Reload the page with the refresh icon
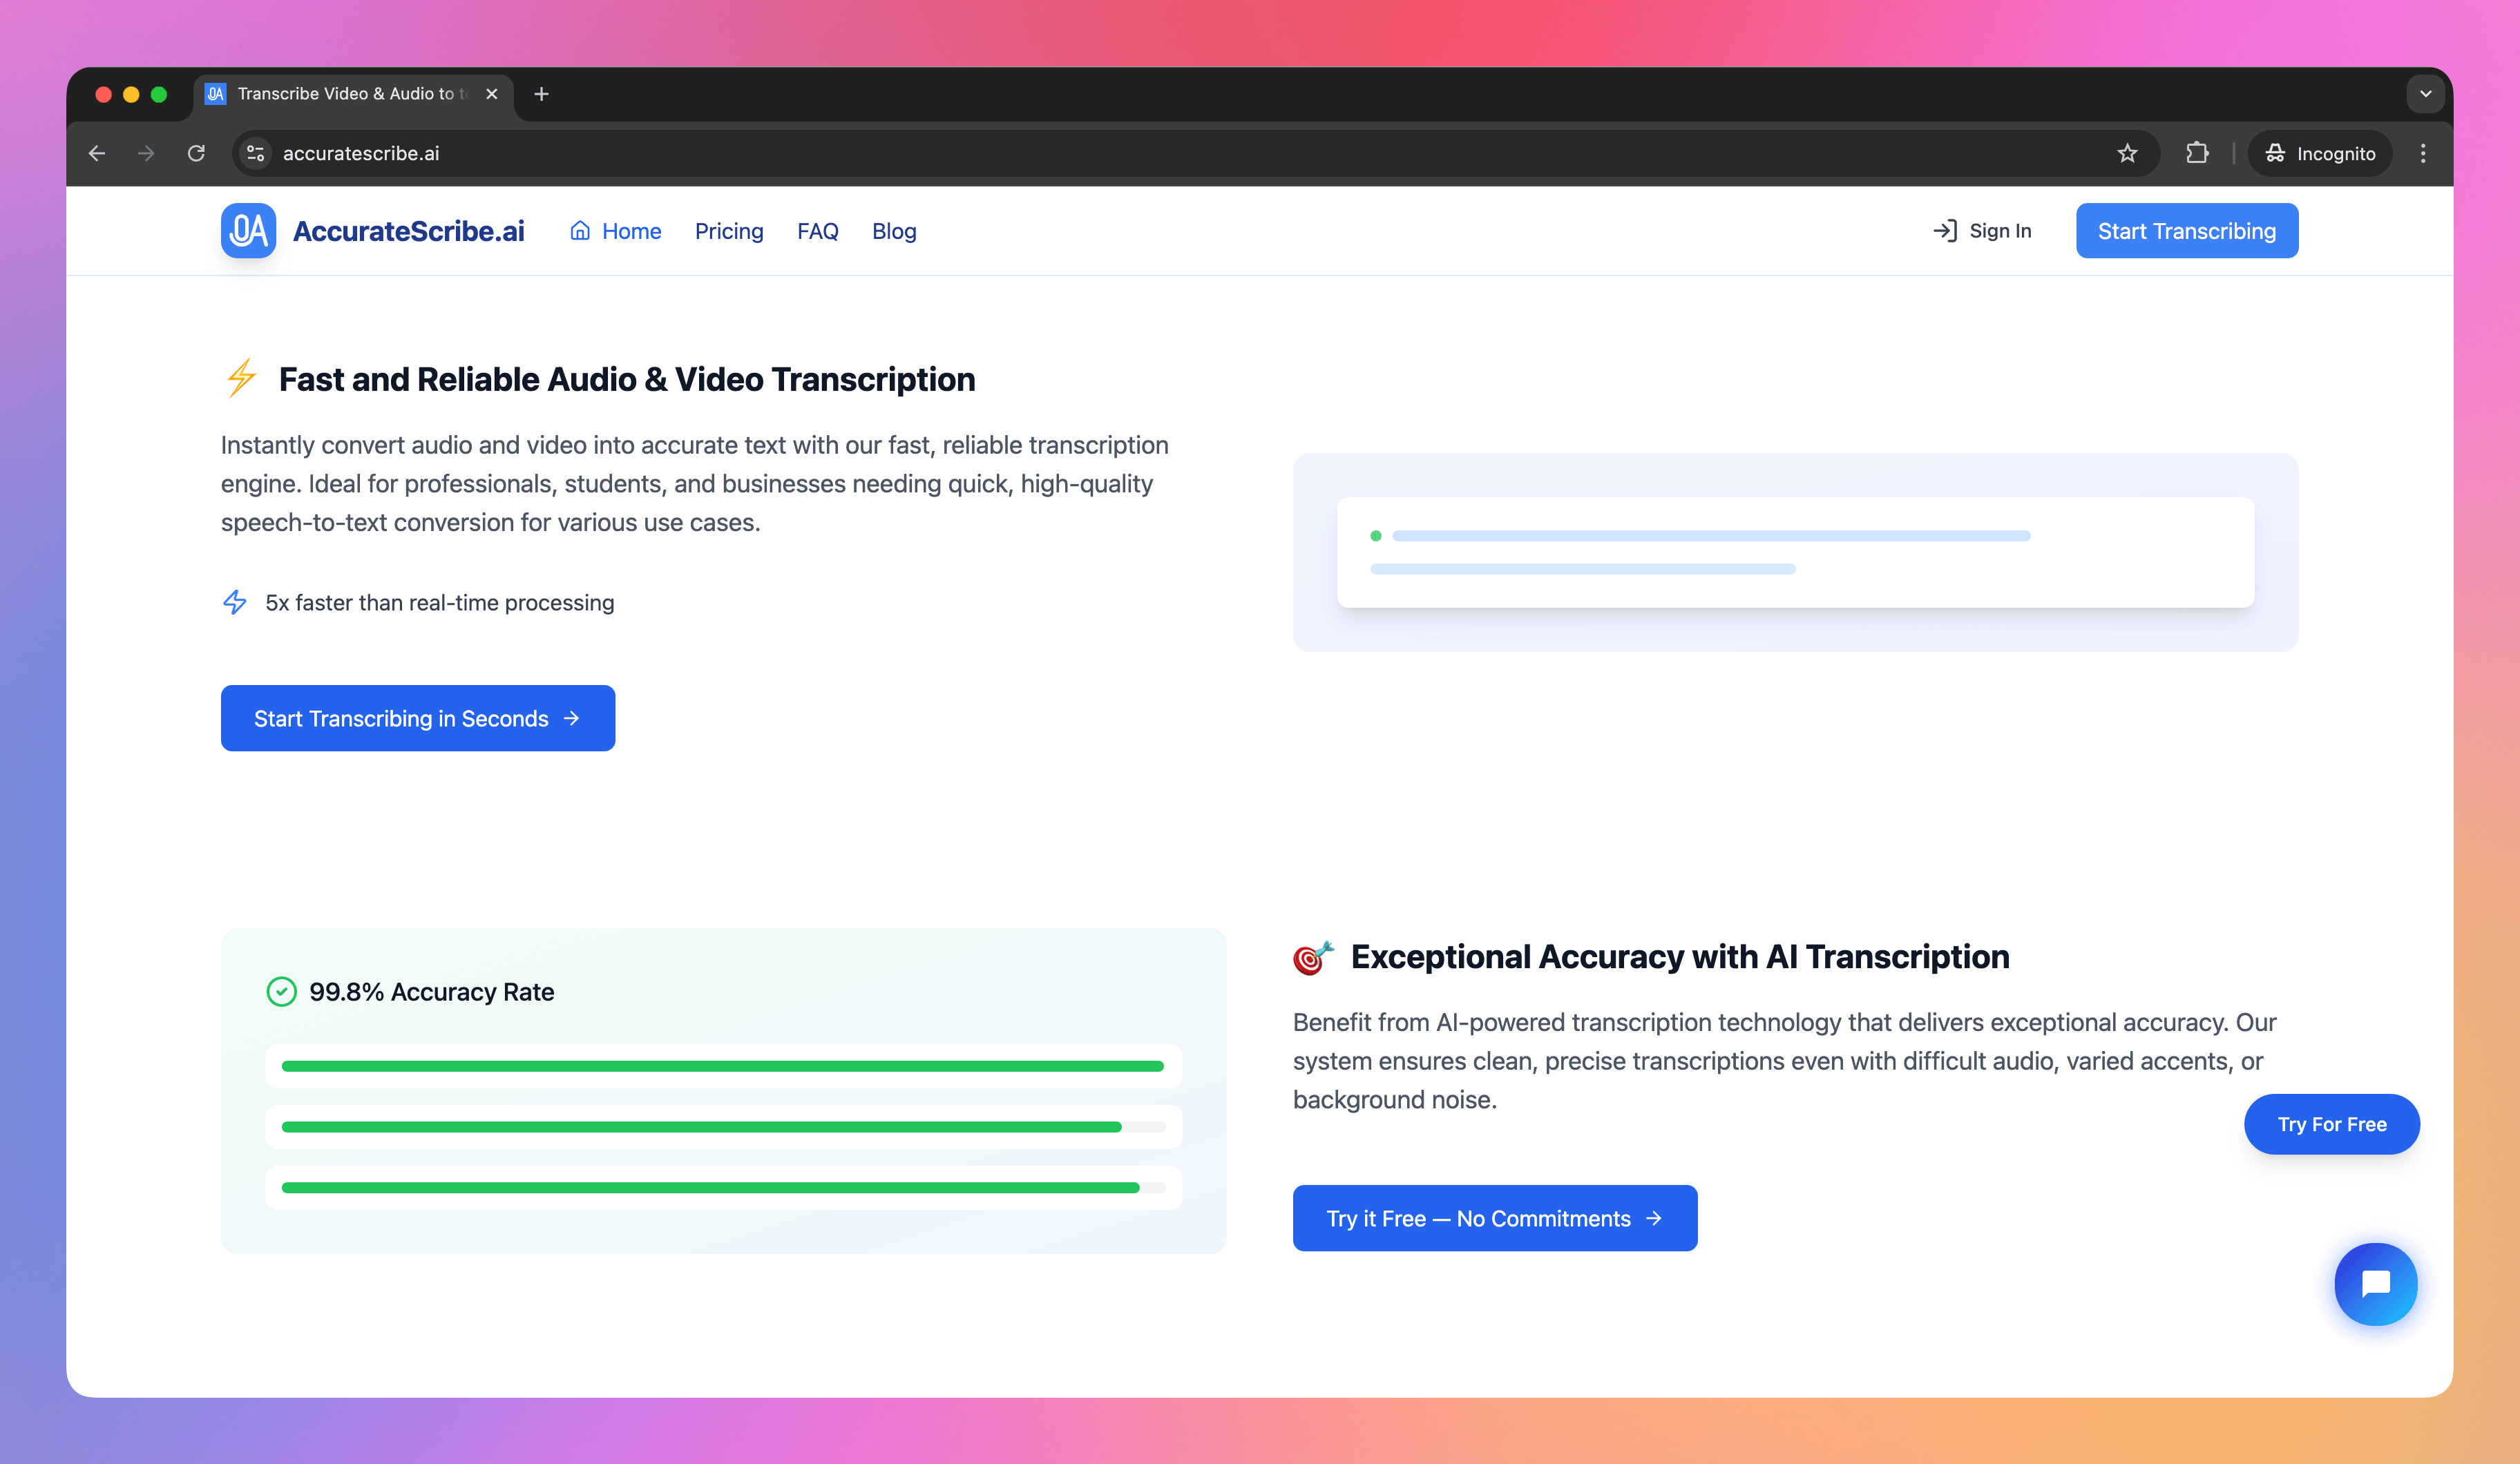 tap(196, 153)
